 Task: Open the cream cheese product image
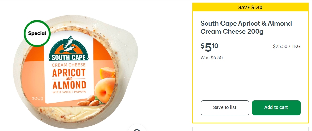tap(76, 72)
